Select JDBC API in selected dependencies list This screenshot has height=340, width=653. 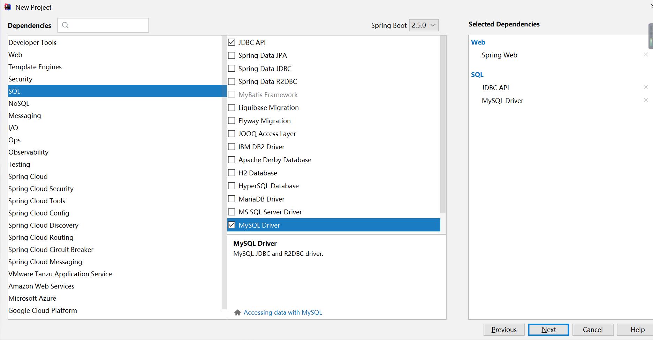click(x=495, y=88)
